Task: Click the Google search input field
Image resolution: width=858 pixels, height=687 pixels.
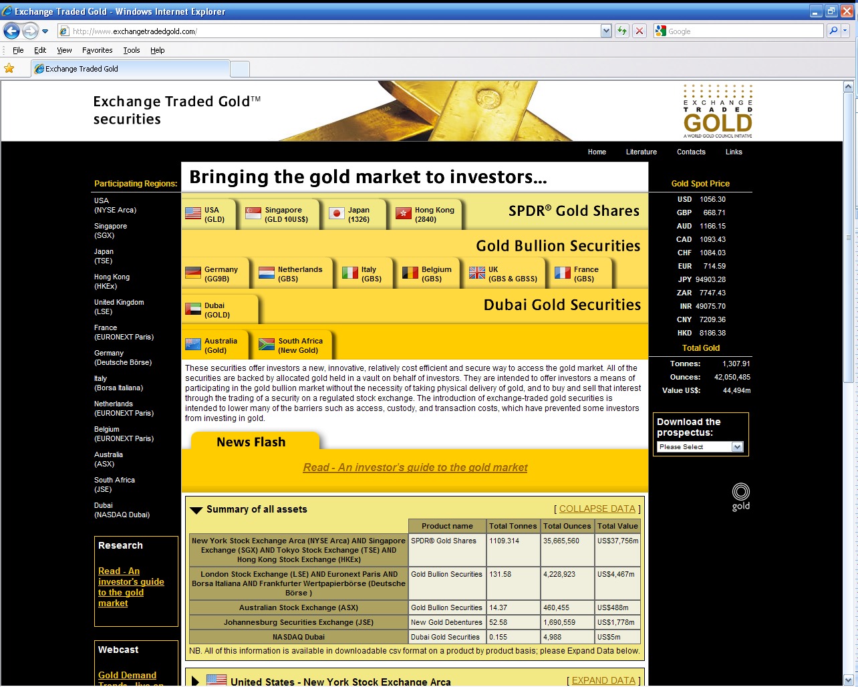Action: [x=743, y=31]
